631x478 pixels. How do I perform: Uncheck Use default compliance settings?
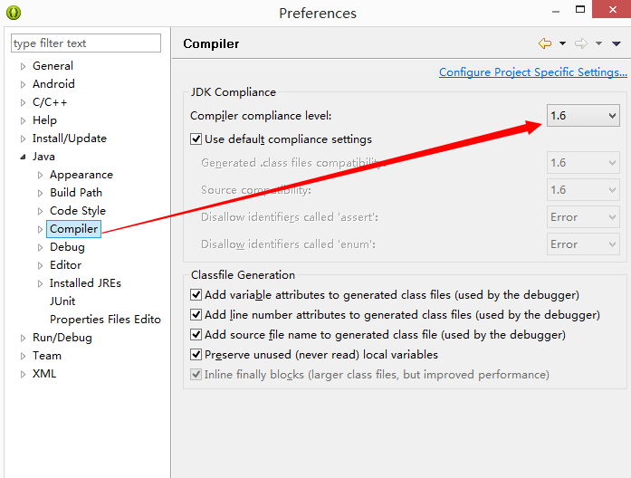pos(196,139)
